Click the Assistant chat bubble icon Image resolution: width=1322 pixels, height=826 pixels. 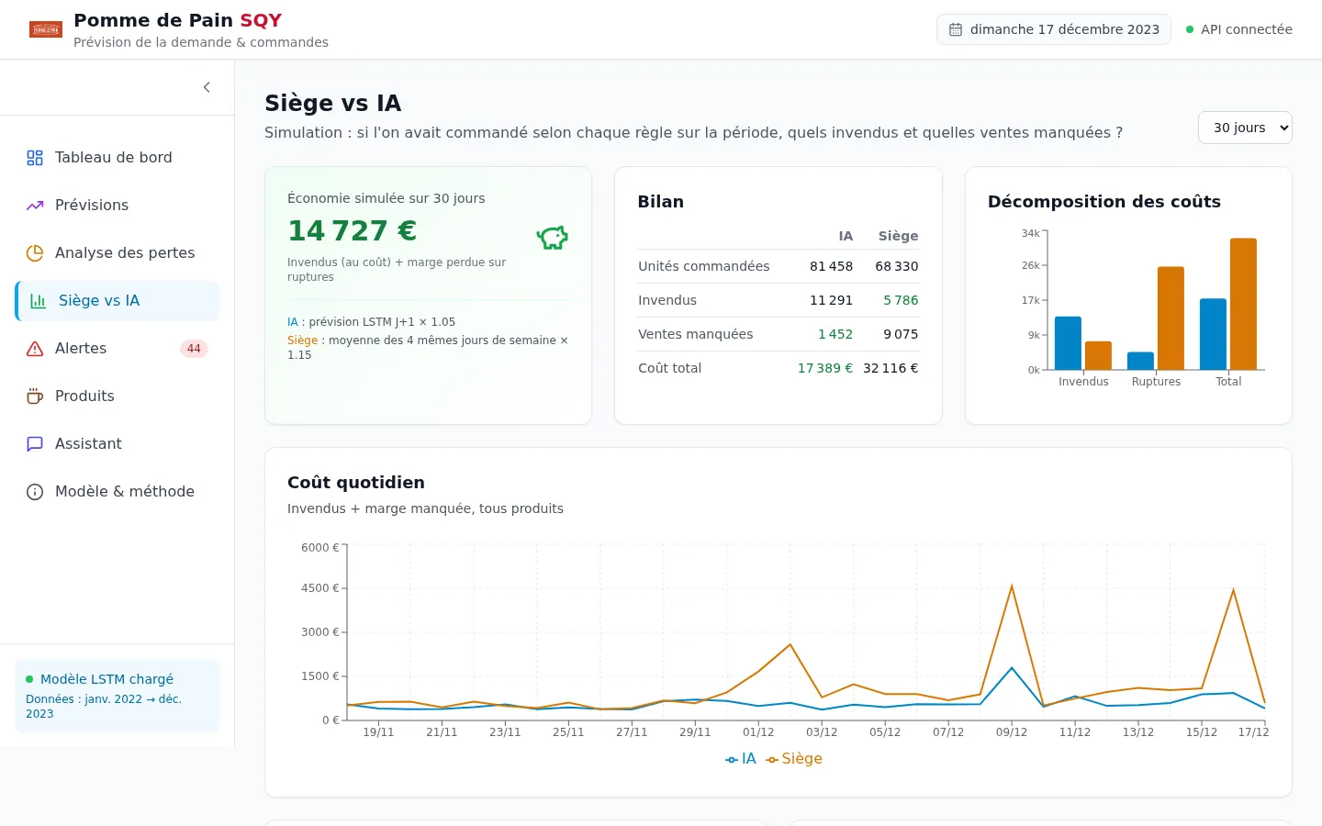(35, 444)
